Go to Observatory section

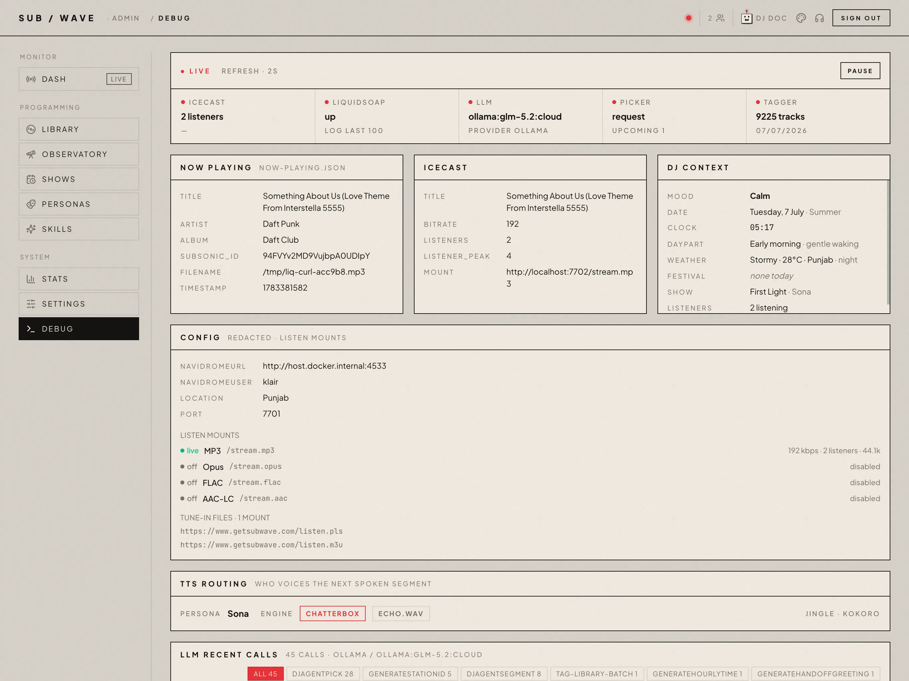tap(79, 154)
